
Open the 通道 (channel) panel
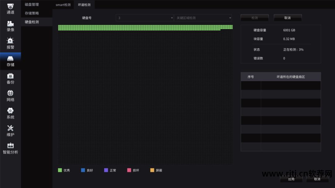click(x=11, y=9)
